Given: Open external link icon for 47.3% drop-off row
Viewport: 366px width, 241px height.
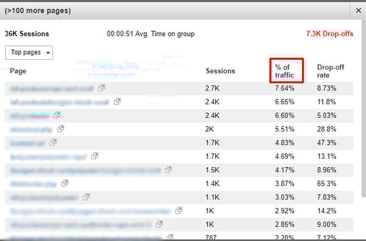Looking at the screenshot, I should click(53, 142).
